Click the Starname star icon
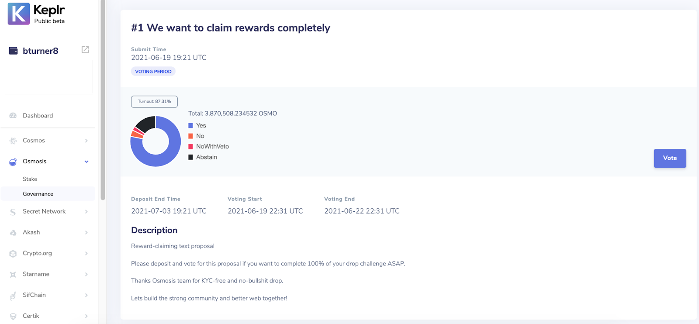The height and width of the screenshot is (324, 699). [x=13, y=275]
